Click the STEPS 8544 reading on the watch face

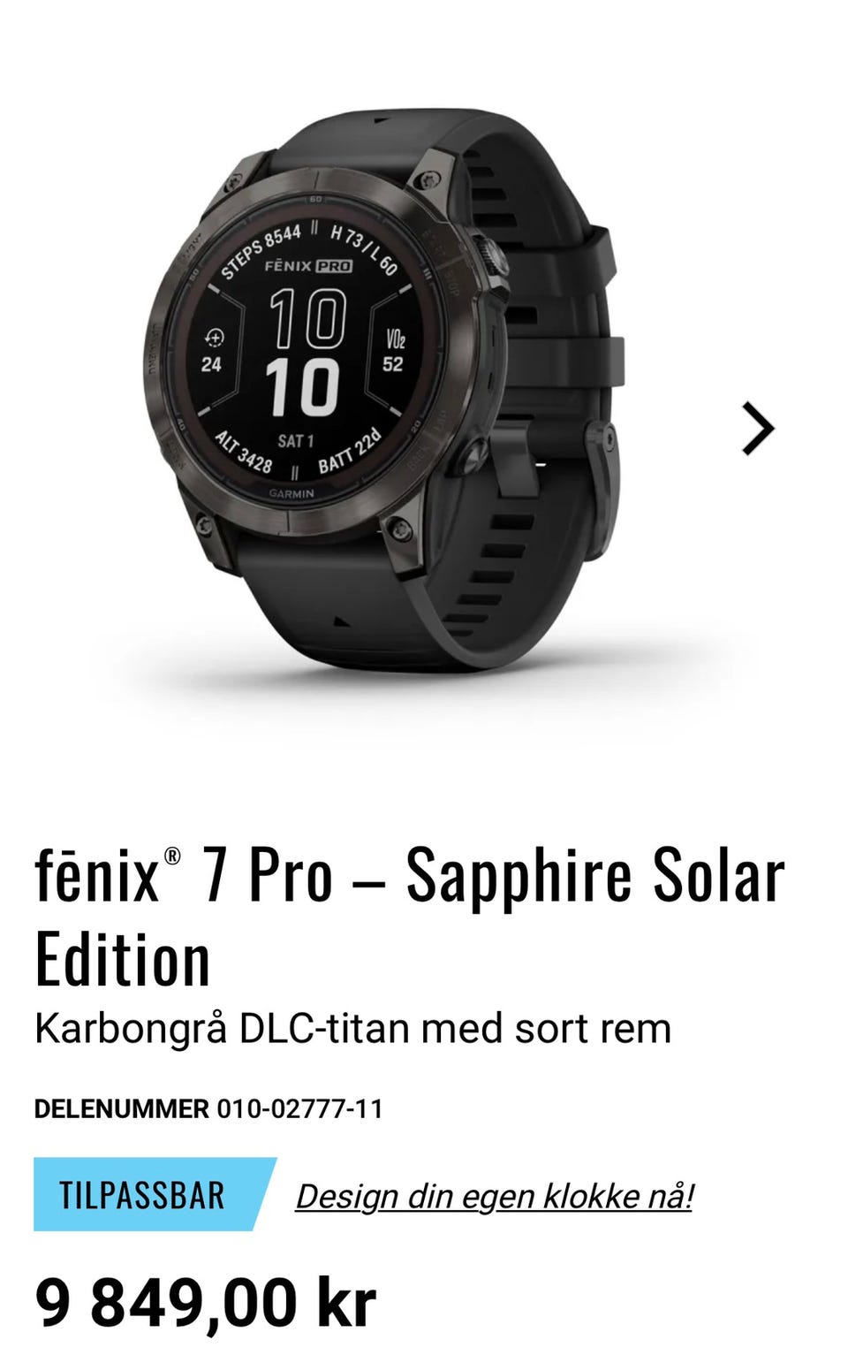coord(261,251)
